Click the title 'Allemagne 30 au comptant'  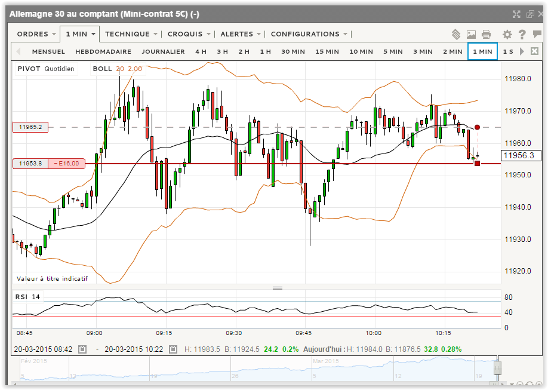64,14
